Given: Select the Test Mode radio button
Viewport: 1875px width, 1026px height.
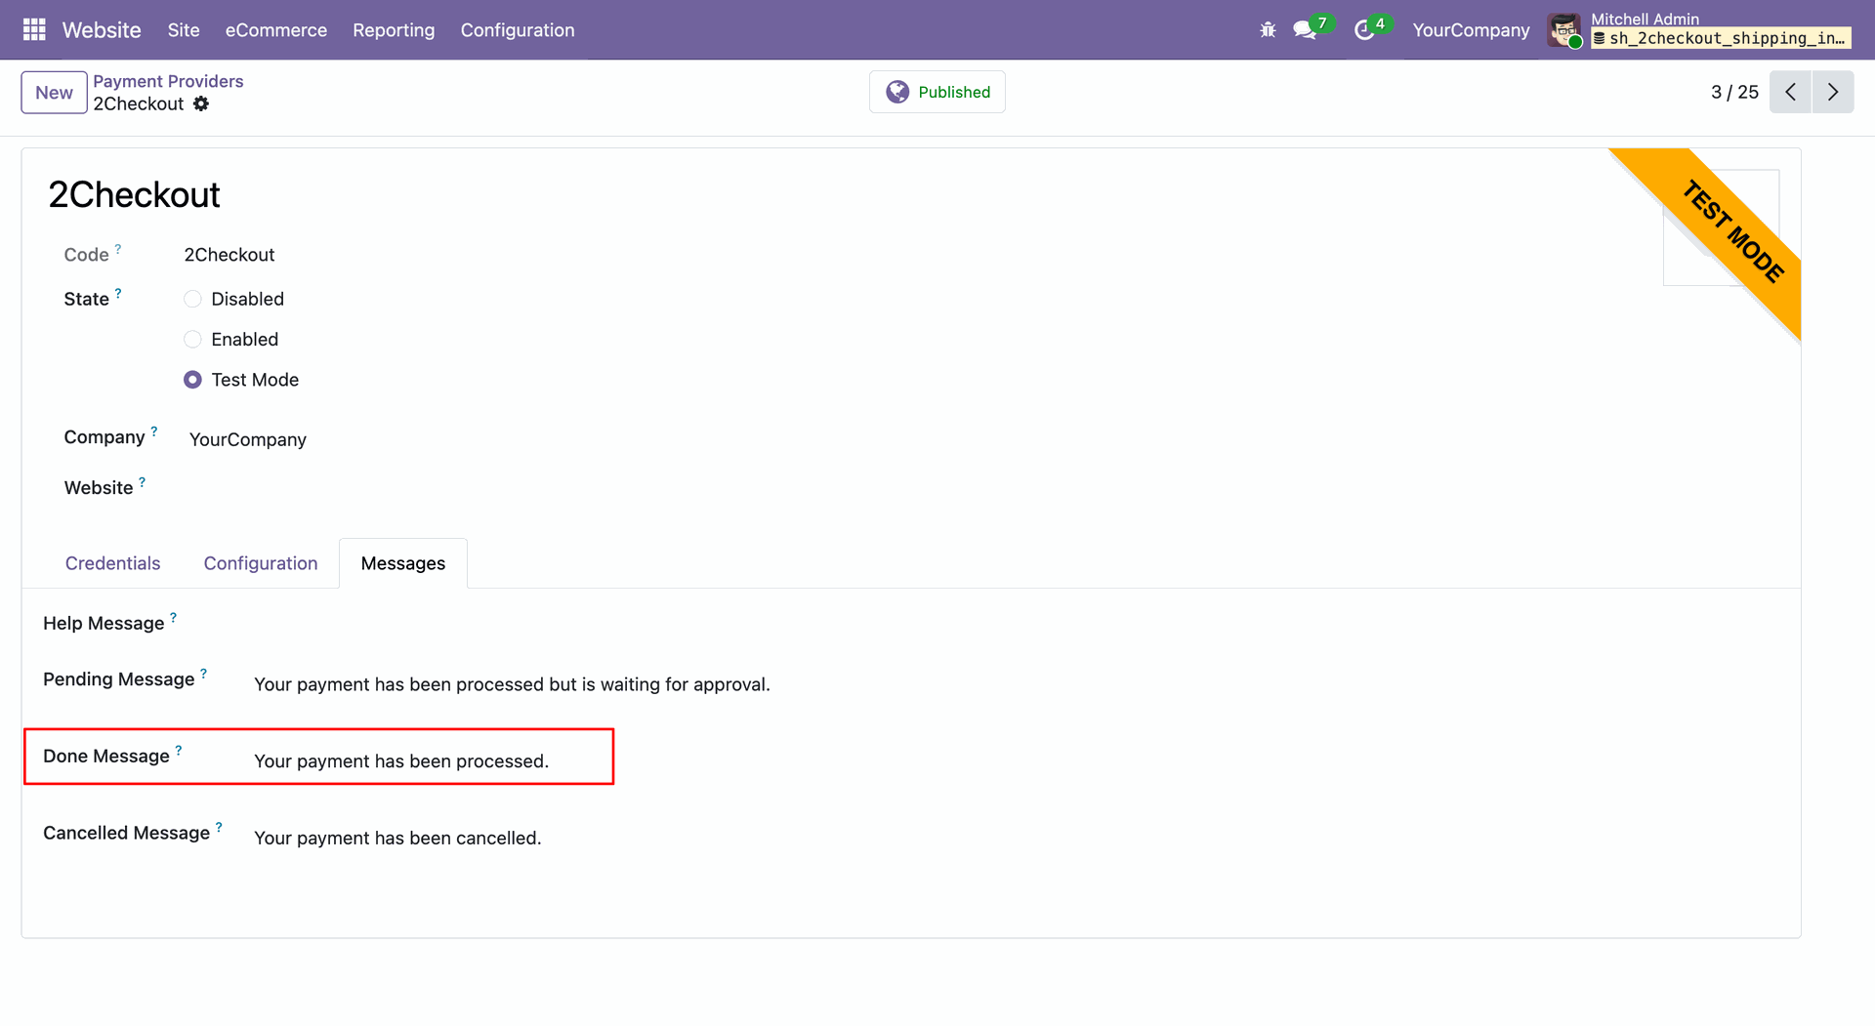Looking at the screenshot, I should 193,380.
